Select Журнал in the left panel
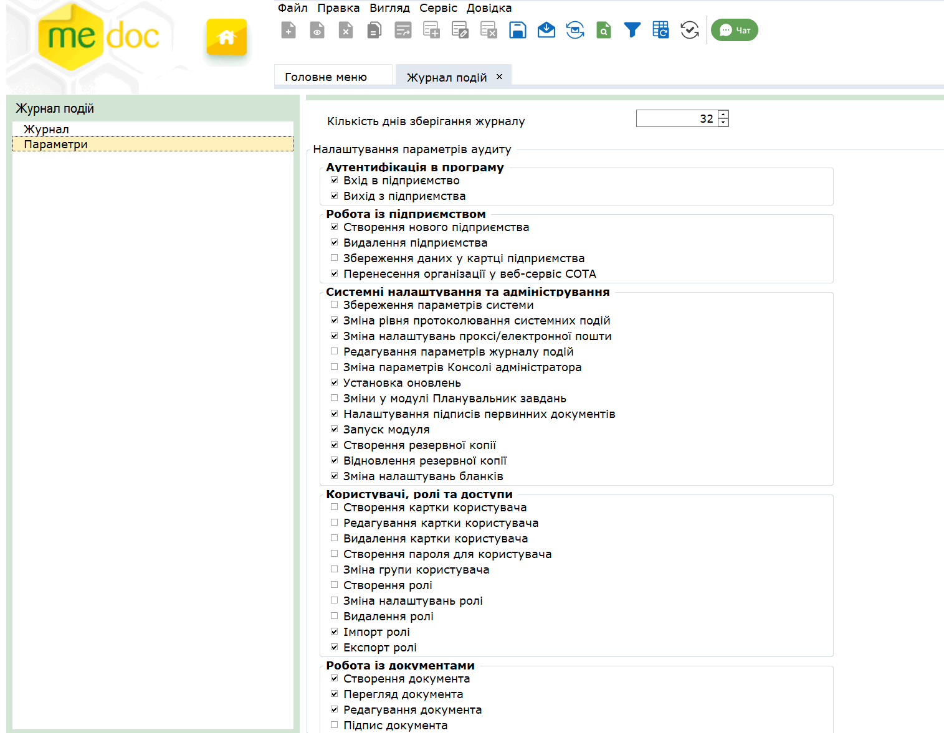 coord(47,129)
